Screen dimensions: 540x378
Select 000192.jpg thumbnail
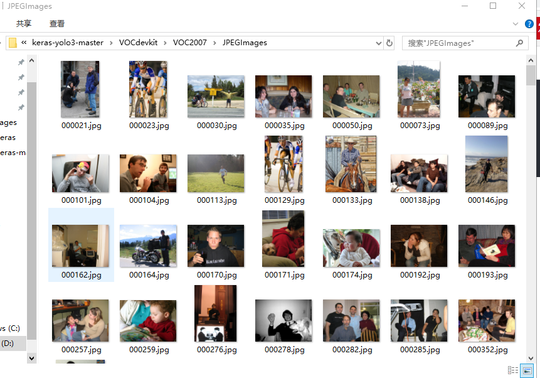click(419, 246)
